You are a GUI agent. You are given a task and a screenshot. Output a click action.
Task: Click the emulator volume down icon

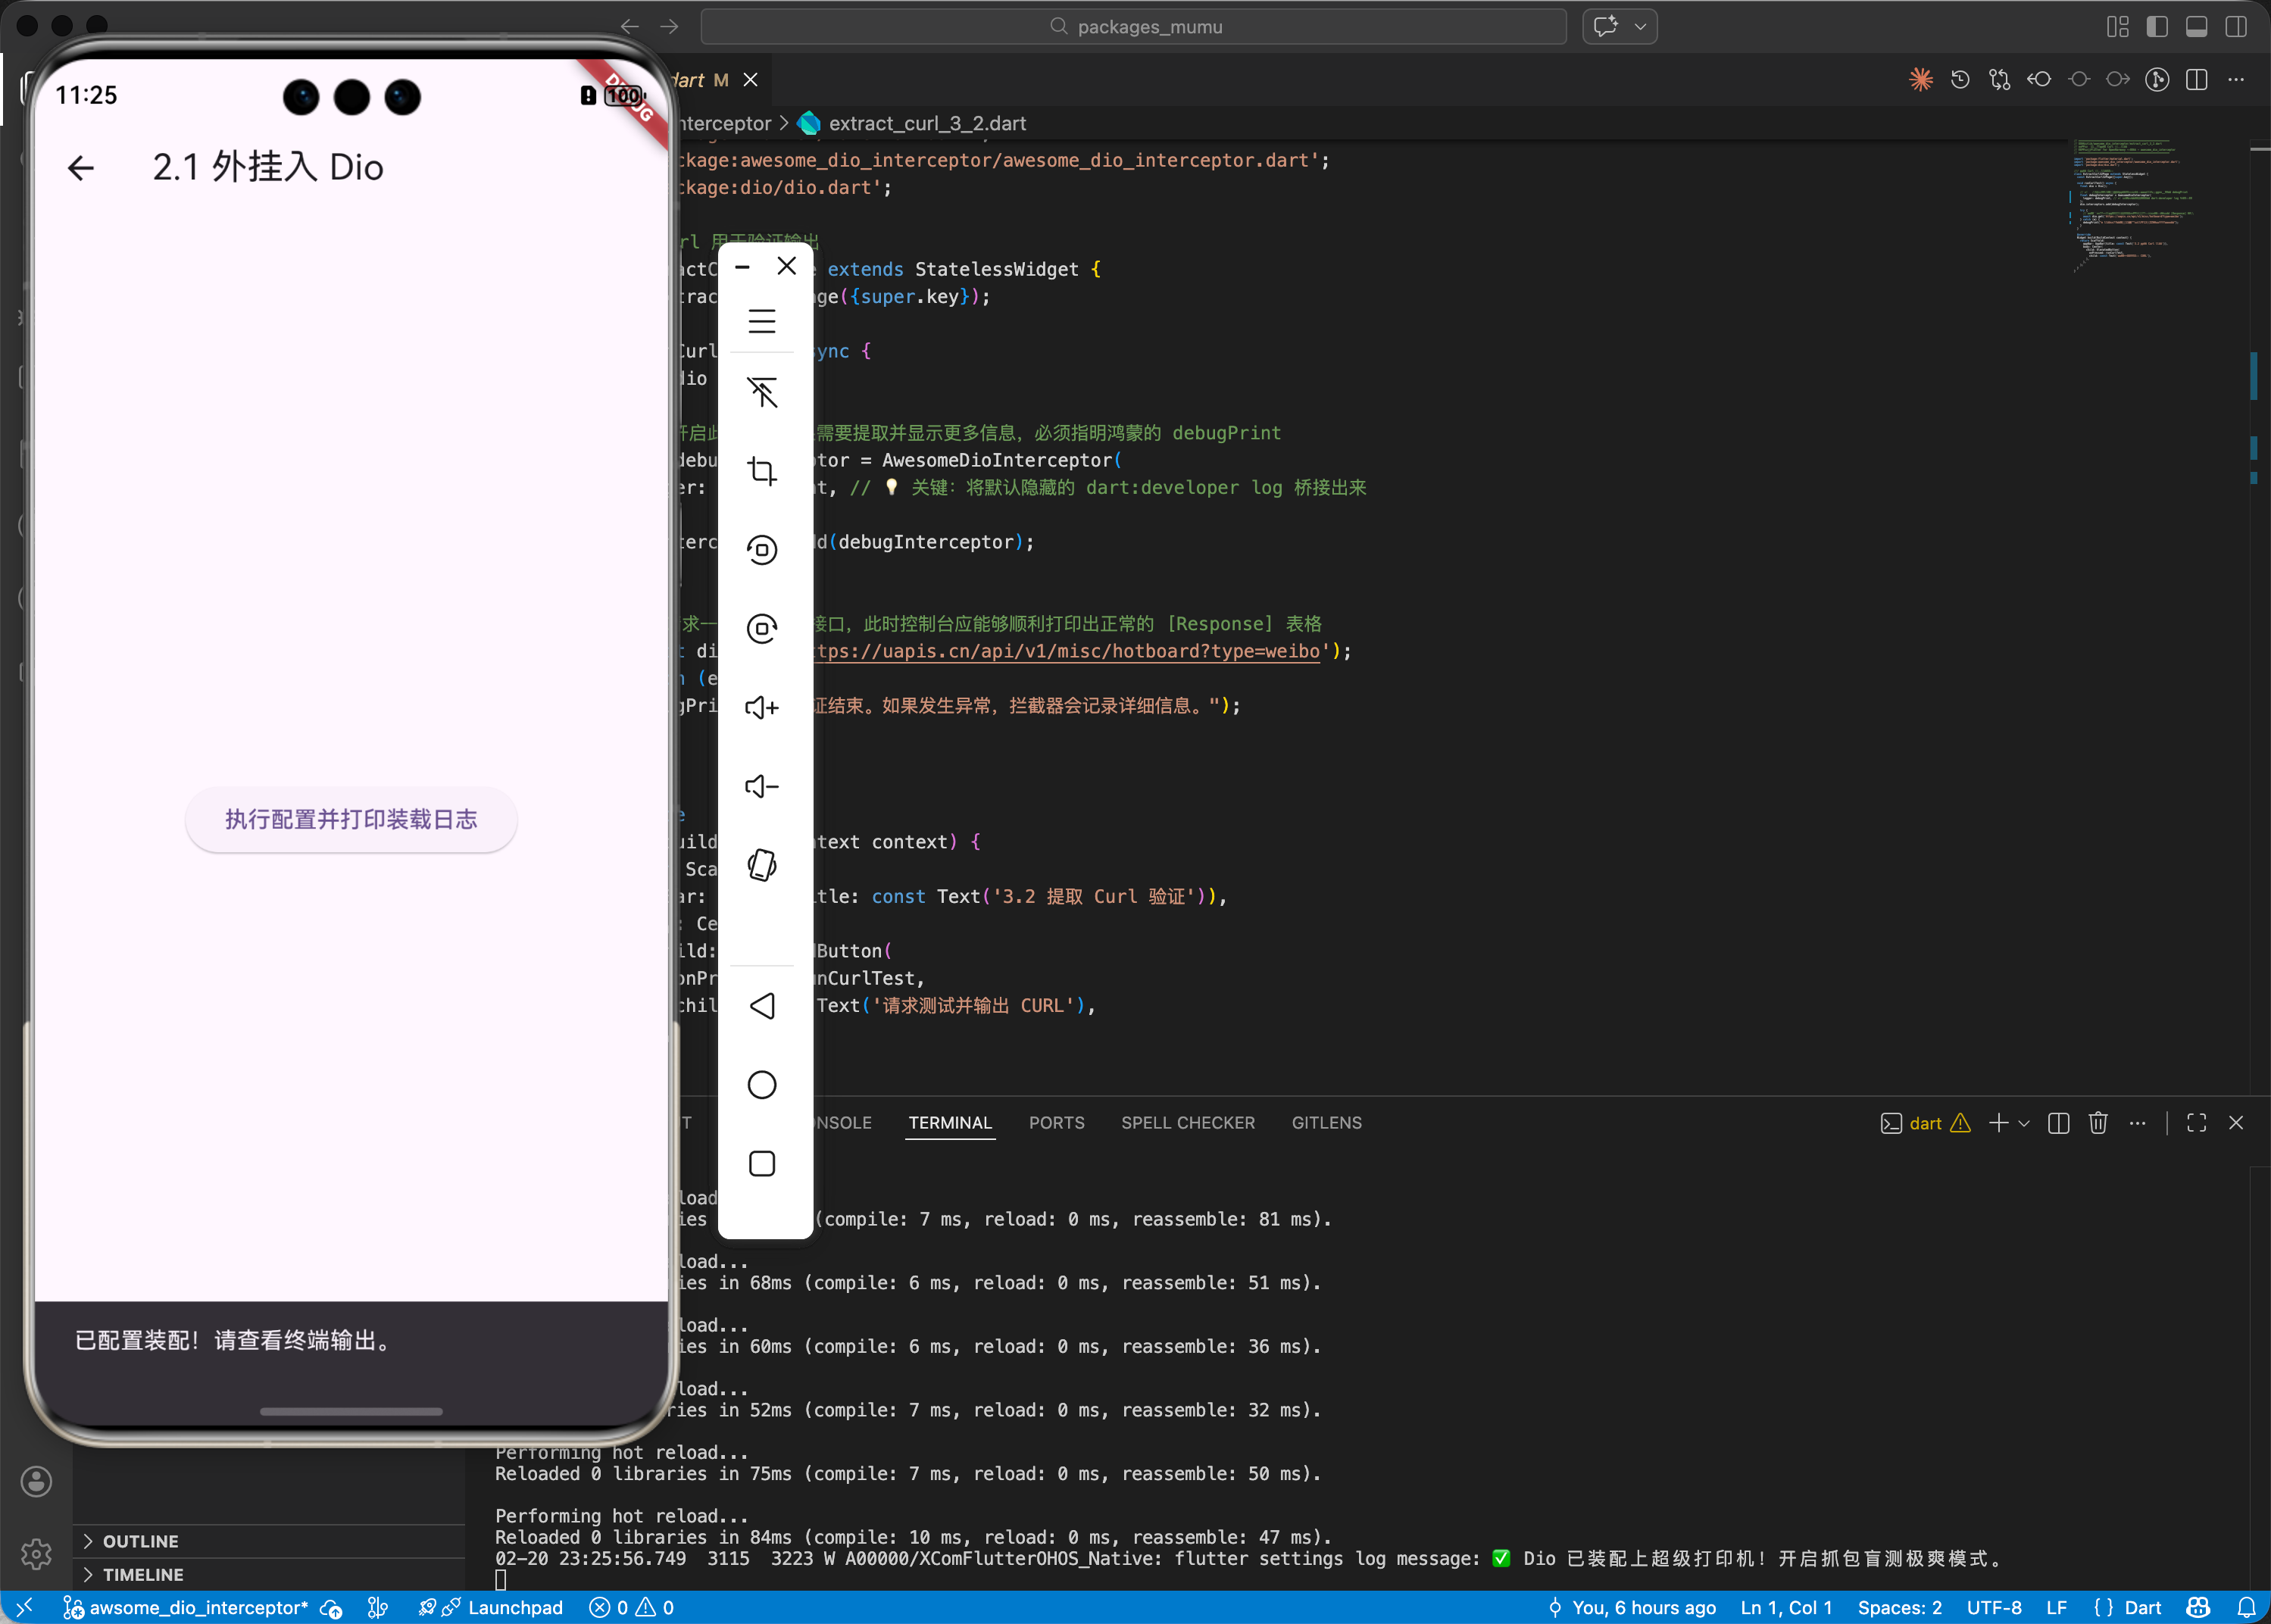point(762,787)
